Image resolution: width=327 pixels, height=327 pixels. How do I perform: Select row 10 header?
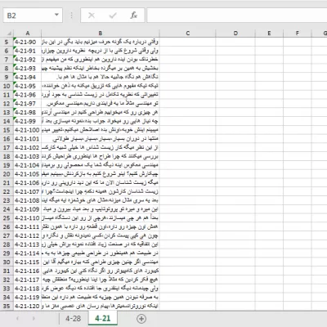pos(7,86)
